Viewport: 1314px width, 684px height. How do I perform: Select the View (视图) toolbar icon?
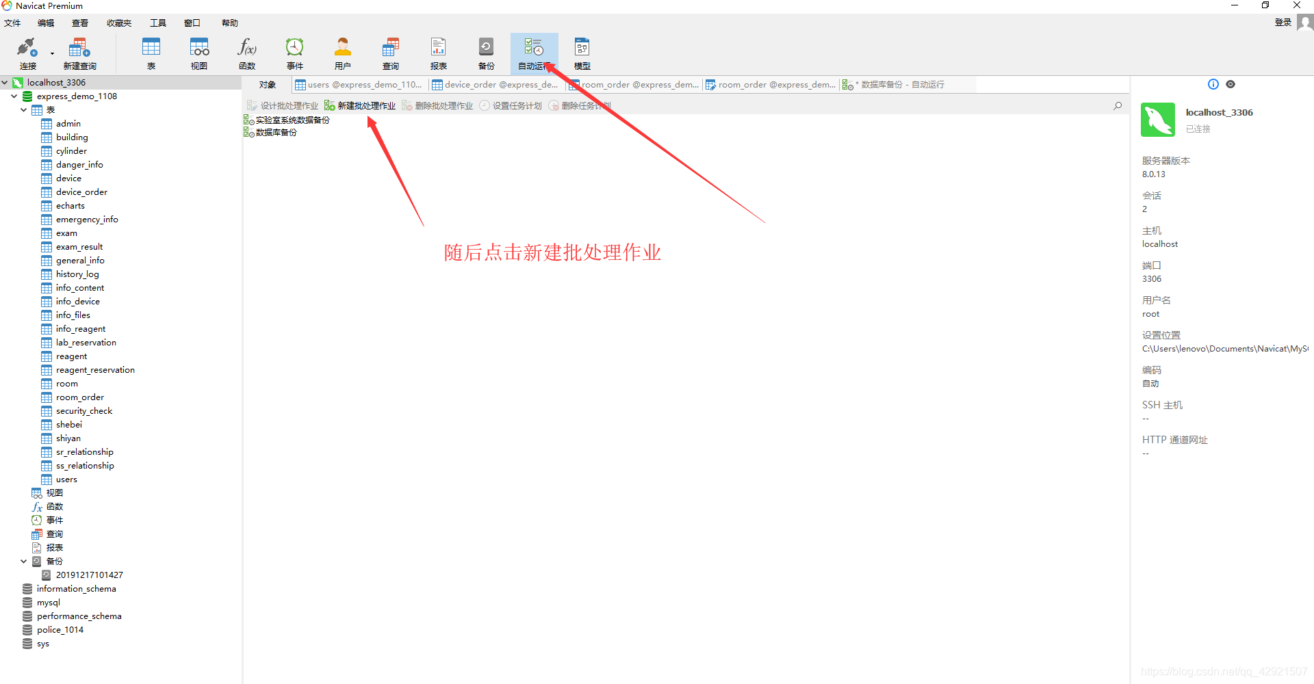pos(199,54)
